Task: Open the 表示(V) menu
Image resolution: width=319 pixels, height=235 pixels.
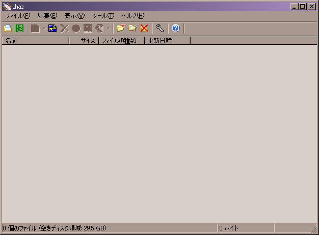Action: [x=74, y=16]
